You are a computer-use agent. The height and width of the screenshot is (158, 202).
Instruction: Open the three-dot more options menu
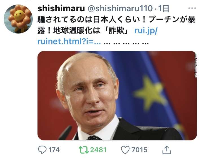point(192,8)
